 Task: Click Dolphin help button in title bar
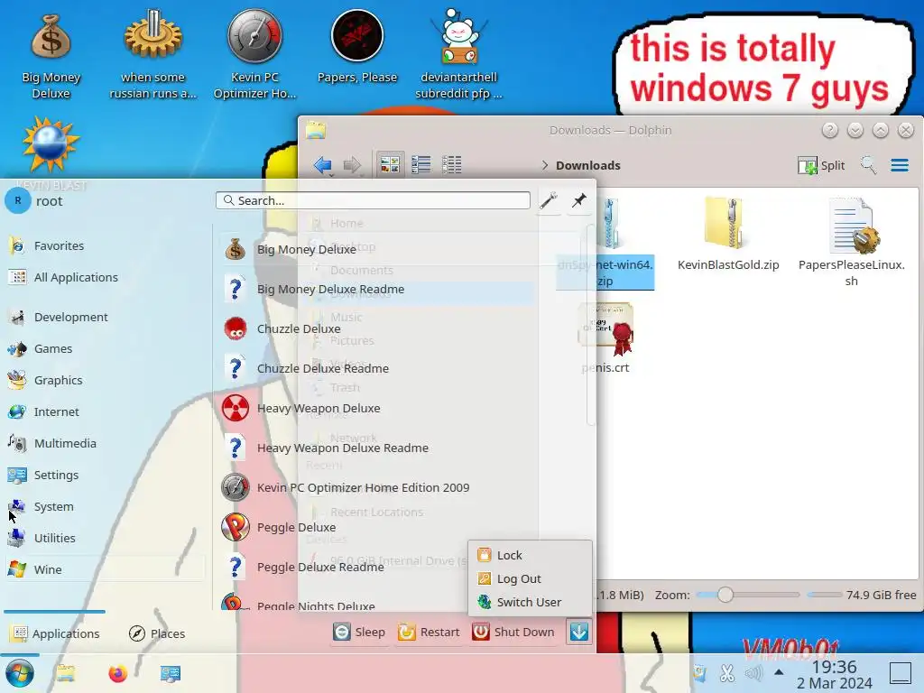pyautogui.click(x=830, y=130)
